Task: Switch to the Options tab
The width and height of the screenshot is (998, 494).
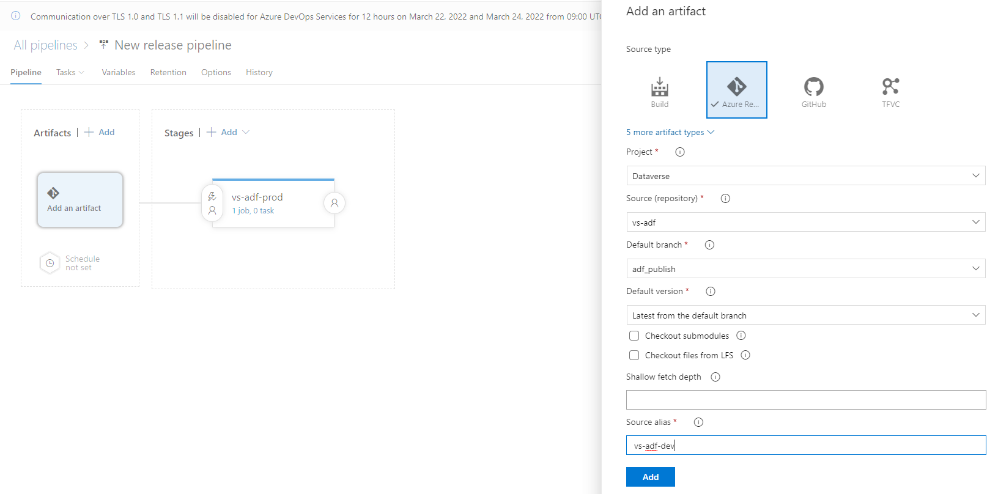Action: 216,72
